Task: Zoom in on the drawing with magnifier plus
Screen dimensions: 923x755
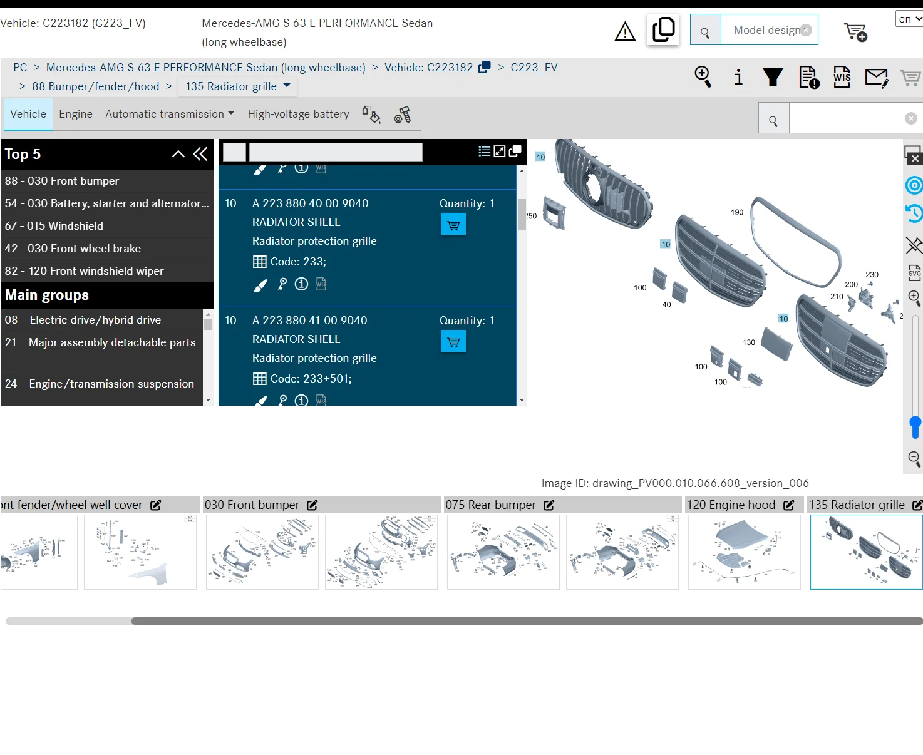Action: pos(914,299)
